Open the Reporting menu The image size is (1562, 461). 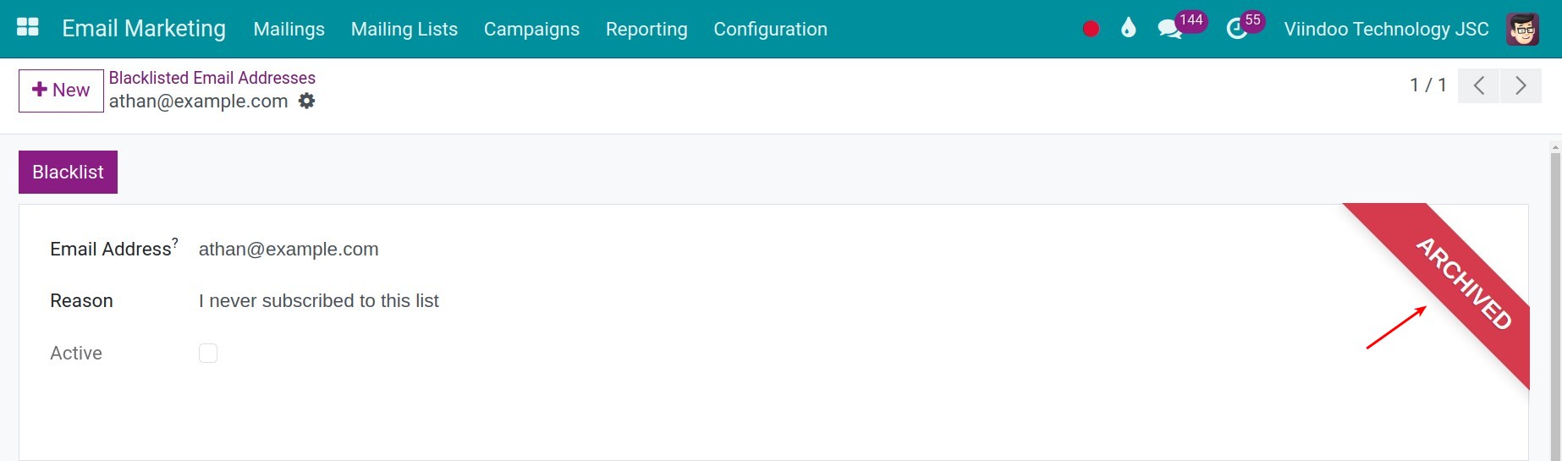click(x=646, y=29)
